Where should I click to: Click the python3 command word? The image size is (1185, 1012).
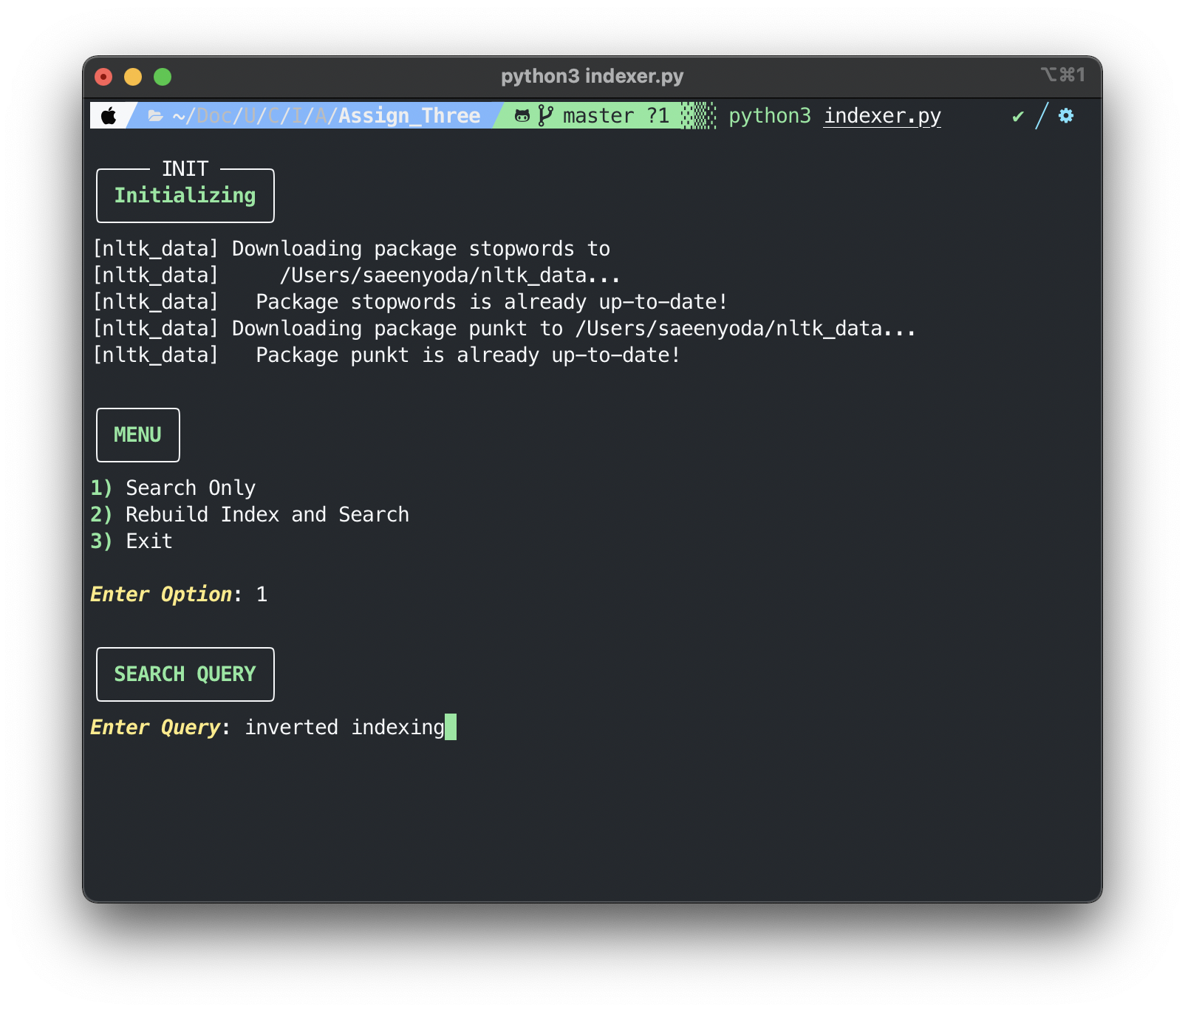point(770,116)
